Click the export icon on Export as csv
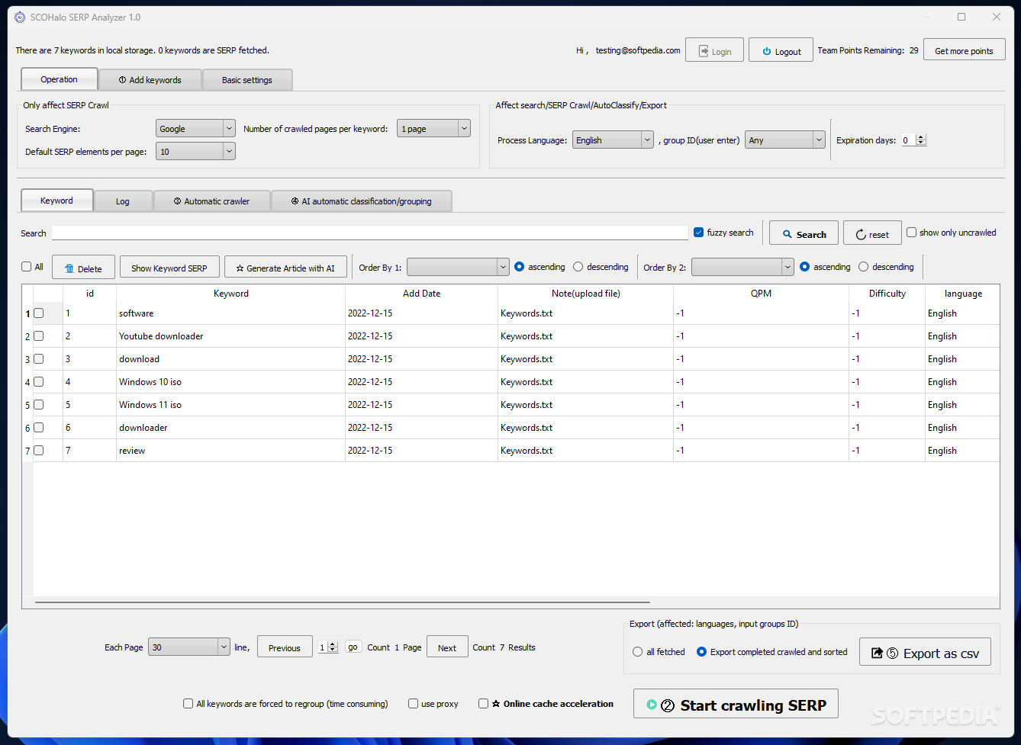 pyautogui.click(x=877, y=653)
